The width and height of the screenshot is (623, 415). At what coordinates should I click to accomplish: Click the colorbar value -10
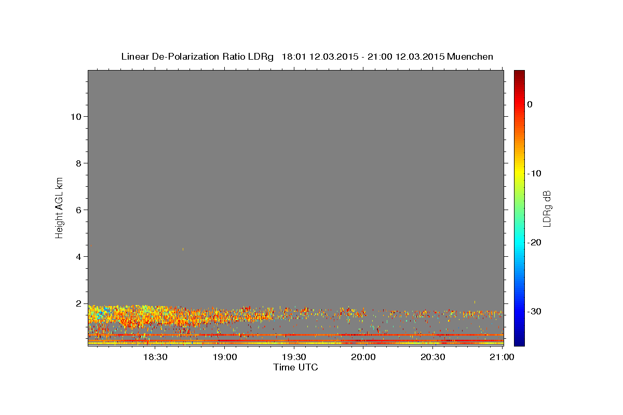coord(535,173)
